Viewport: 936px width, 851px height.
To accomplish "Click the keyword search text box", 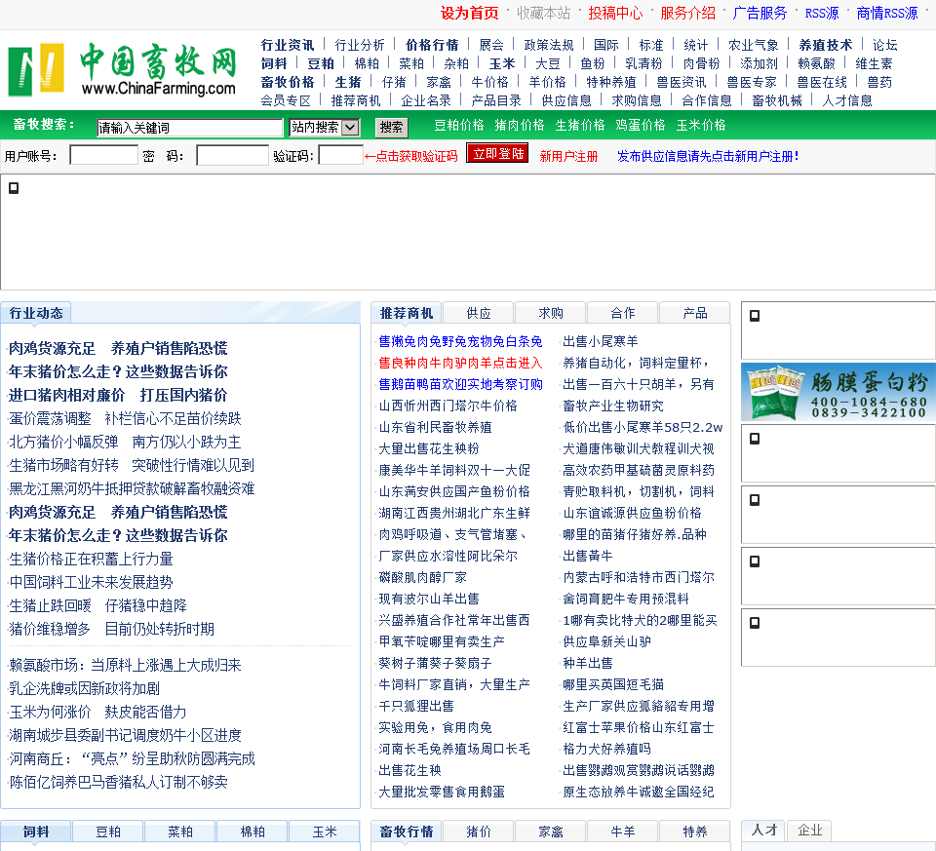I will [190, 128].
